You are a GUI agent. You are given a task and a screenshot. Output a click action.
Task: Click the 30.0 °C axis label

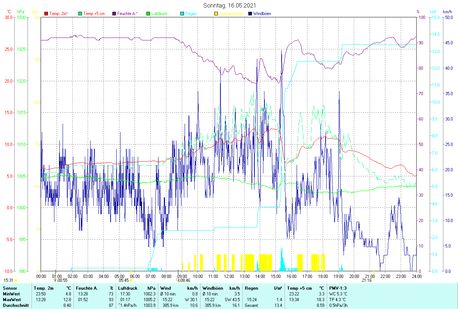point(8,18)
